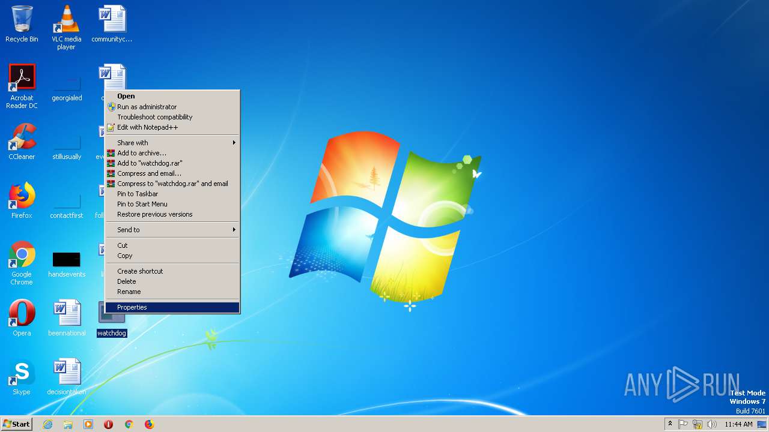This screenshot has width=769, height=432.
Task: Open Action Center flag in system tray
Action: click(x=683, y=424)
